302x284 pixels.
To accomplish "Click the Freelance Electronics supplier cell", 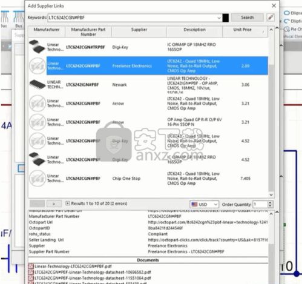I will [x=132, y=66].
